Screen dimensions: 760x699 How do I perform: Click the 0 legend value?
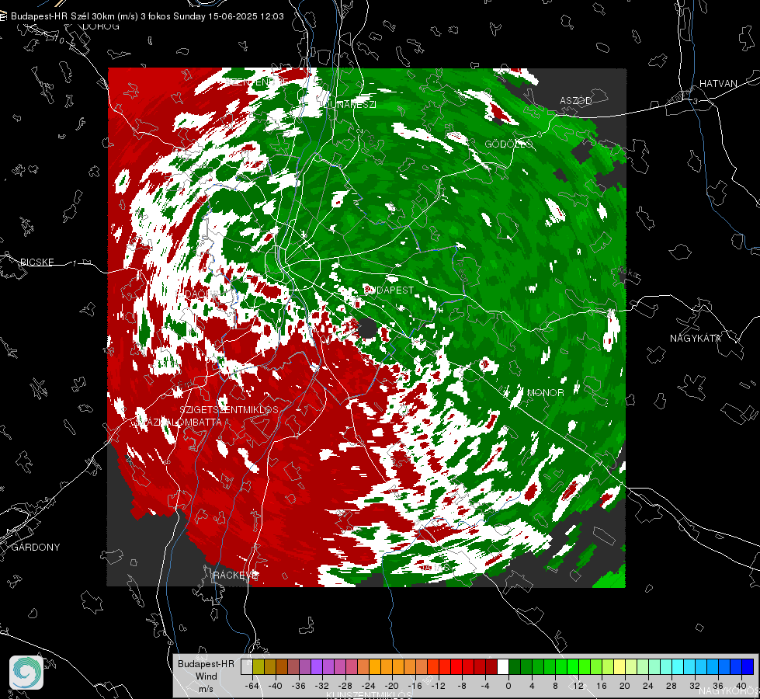click(x=508, y=686)
